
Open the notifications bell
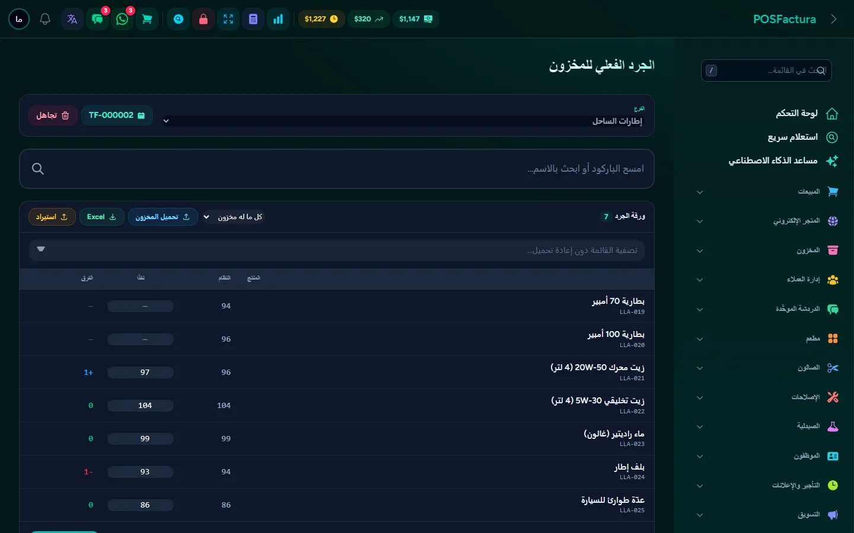pos(45,19)
